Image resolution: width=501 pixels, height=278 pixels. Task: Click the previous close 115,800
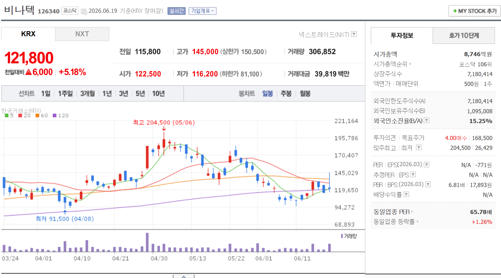(148, 52)
